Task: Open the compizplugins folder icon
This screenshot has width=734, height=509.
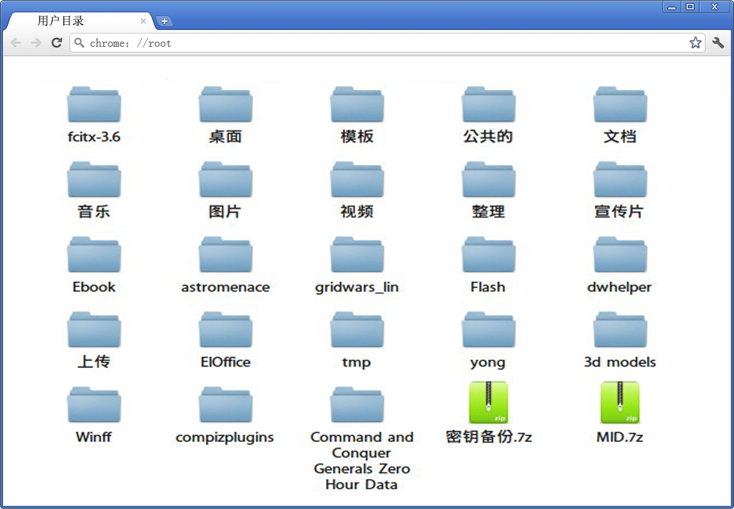Action: tap(226, 405)
